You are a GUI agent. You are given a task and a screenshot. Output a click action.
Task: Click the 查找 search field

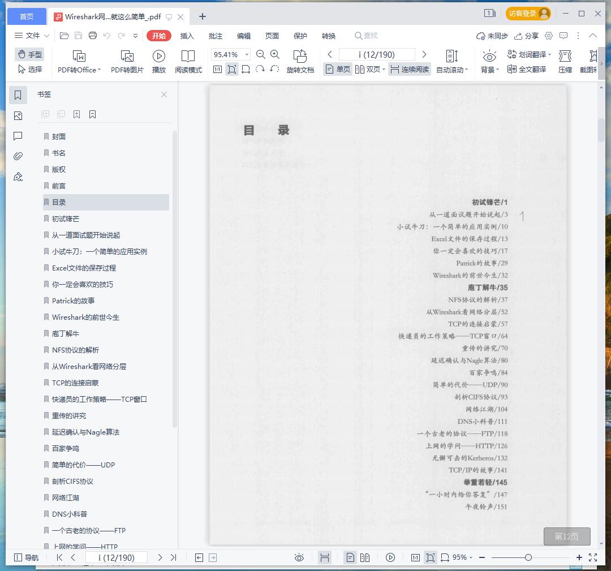(x=366, y=36)
